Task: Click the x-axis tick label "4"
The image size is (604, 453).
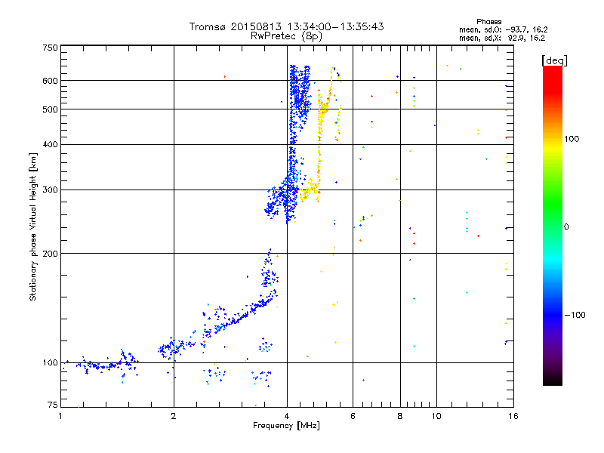Action: [287, 416]
